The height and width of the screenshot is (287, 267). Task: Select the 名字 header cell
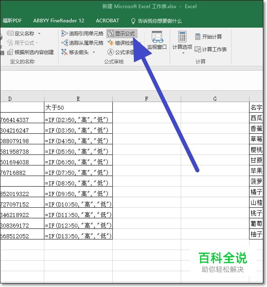click(x=256, y=107)
